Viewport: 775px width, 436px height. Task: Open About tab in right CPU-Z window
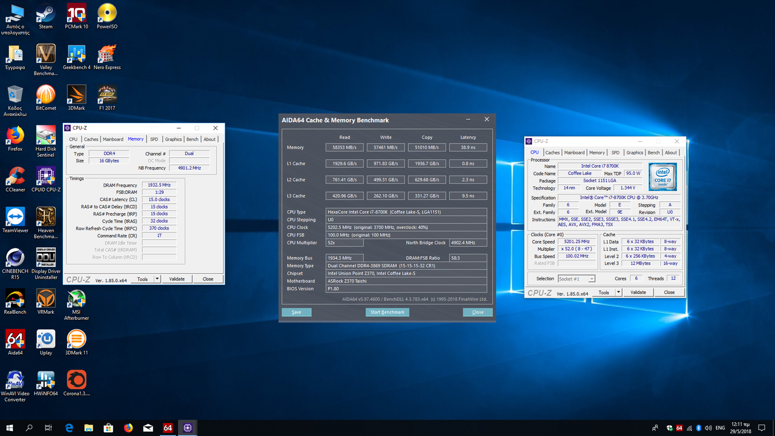pos(671,153)
